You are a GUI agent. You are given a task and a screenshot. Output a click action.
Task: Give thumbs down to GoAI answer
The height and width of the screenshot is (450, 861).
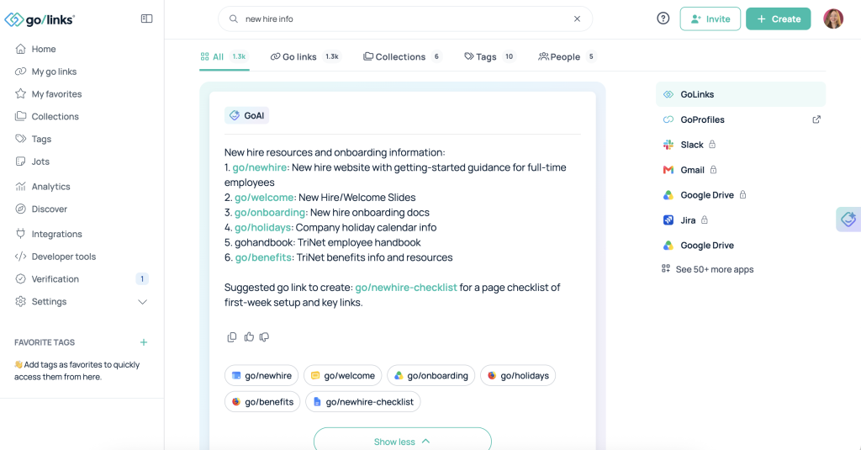click(264, 336)
